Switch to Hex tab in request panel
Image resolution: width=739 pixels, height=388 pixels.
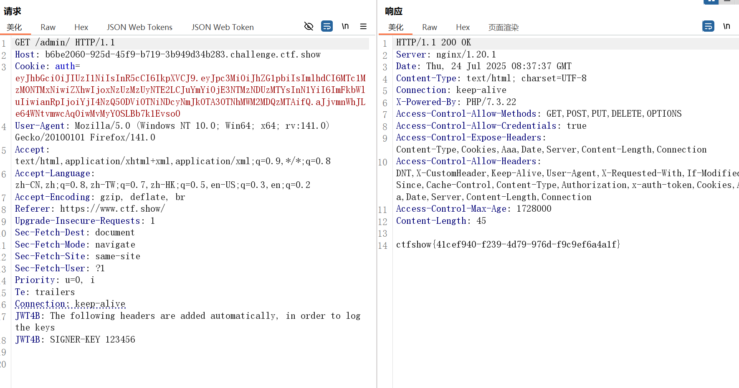tap(81, 27)
